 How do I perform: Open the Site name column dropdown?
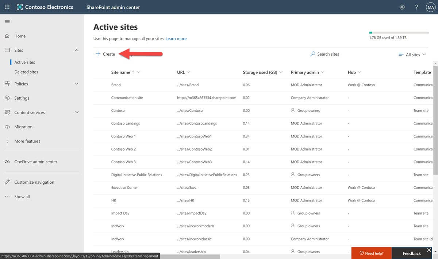(139, 72)
